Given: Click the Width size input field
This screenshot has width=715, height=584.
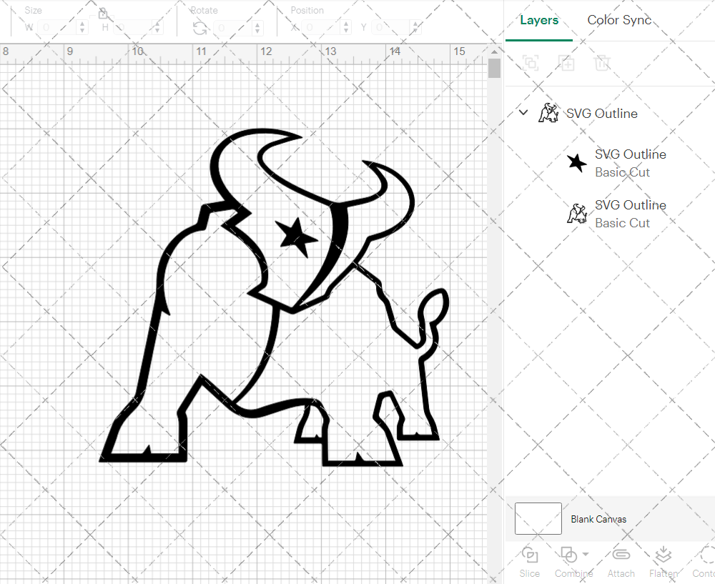Looking at the screenshot, I should pos(56,28).
